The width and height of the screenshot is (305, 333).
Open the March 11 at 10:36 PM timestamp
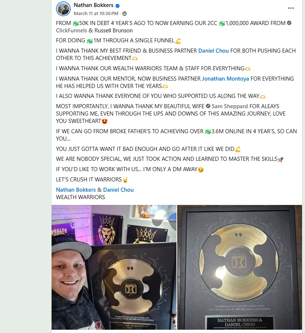pos(96,14)
